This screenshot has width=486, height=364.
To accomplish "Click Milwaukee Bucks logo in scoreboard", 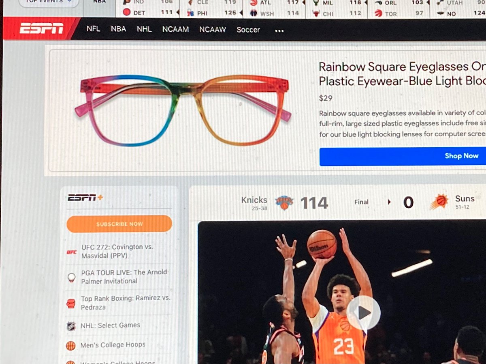I will (x=316, y=2).
